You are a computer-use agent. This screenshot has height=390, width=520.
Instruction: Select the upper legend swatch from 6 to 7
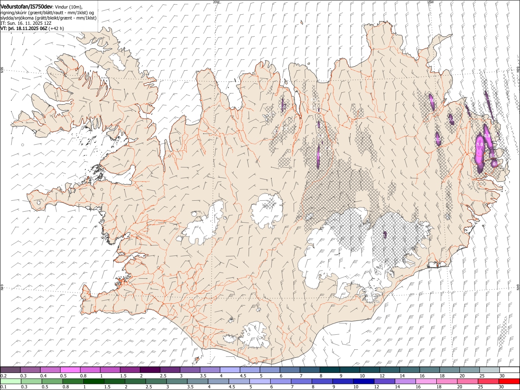(290, 370)
